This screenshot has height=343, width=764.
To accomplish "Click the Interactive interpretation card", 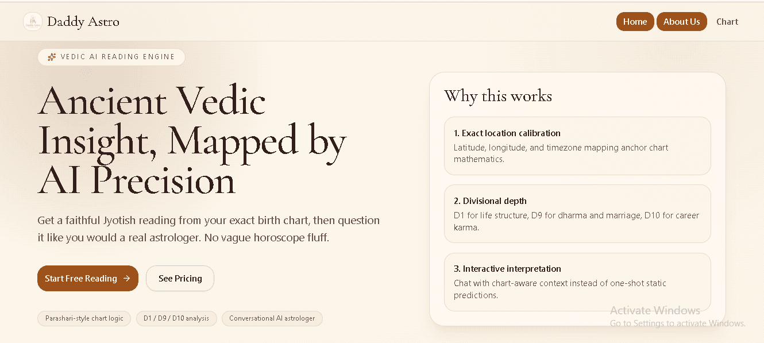I will click(x=577, y=282).
